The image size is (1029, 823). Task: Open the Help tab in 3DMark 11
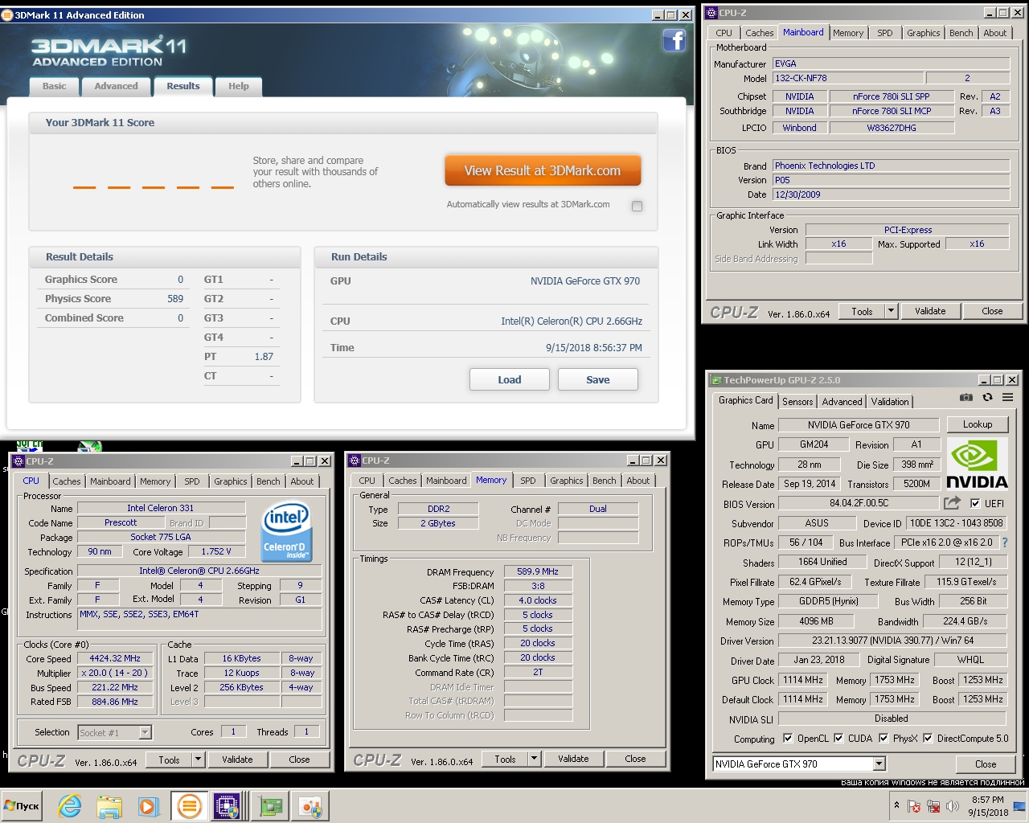point(239,86)
